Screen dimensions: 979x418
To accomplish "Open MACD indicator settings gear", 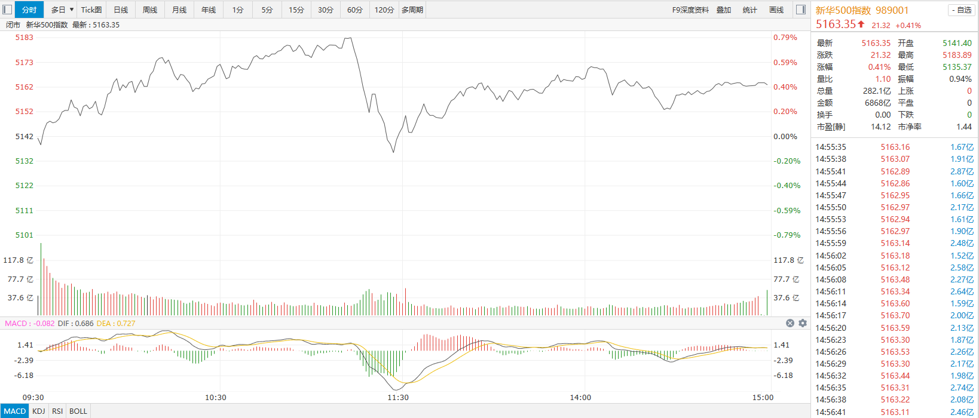I will point(803,323).
